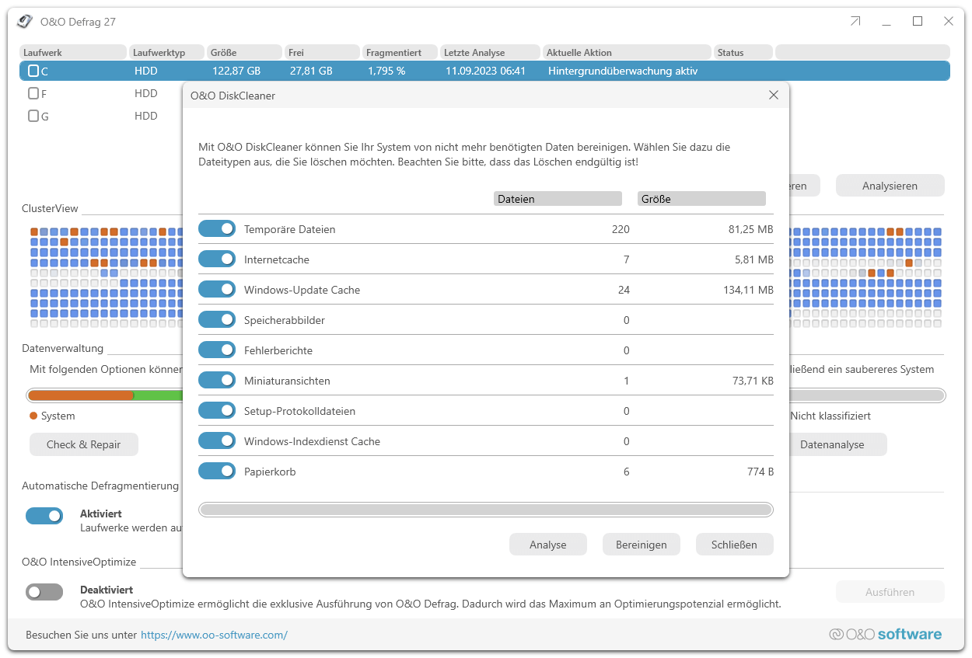Click the O&O software logo
This screenshot has width=972, height=658.
[885, 634]
